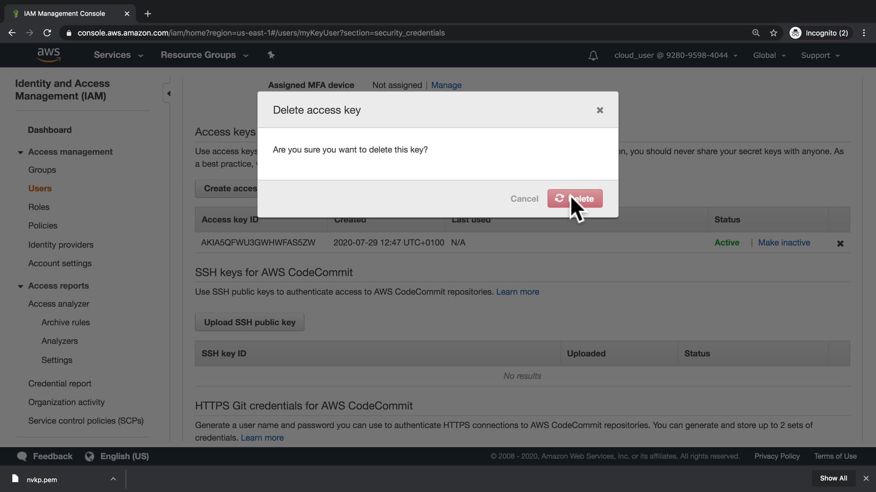The image size is (876, 492).
Task: Click the X to delete access key row
Action: (x=840, y=244)
